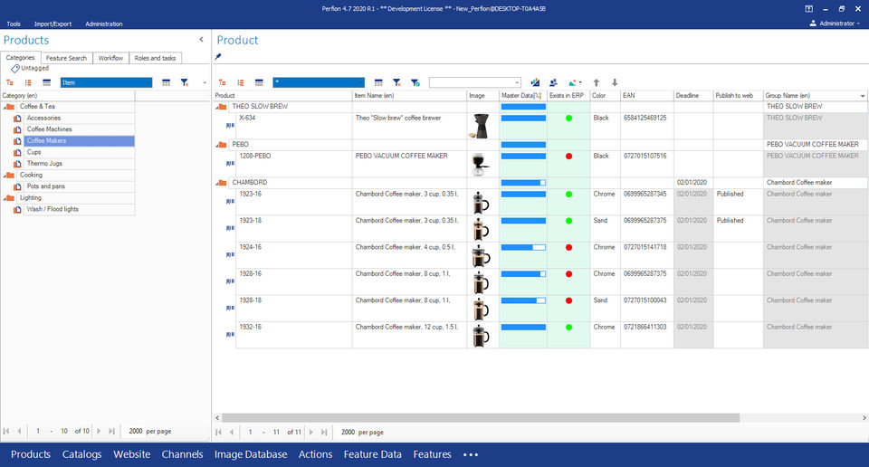Click the clear filter icon in Categories toolbar
This screenshot has width=869, height=467.
[x=185, y=82]
